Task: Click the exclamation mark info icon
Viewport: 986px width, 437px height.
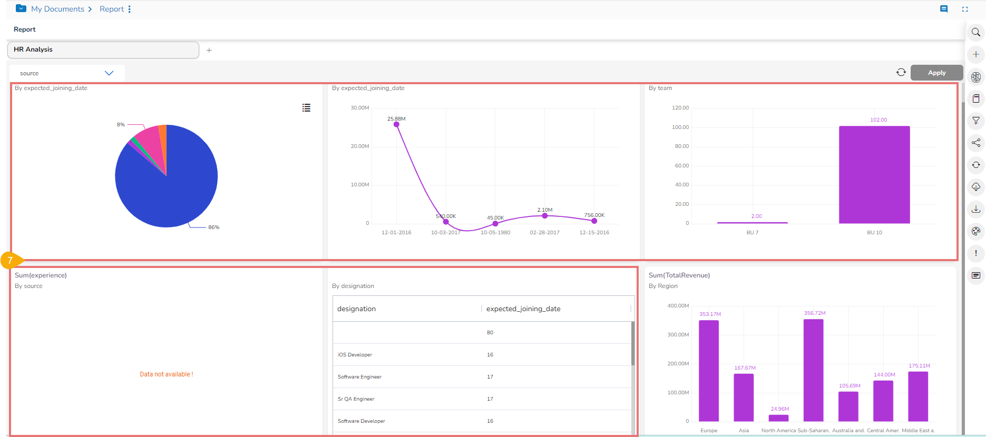Action: point(975,253)
